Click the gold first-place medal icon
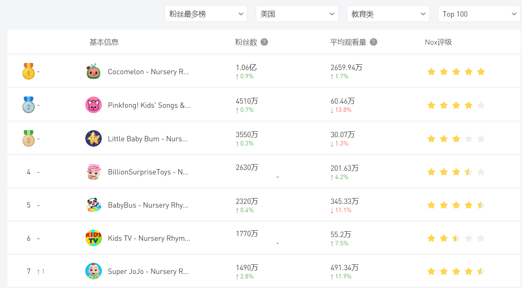The width and height of the screenshot is (522, 288). tap(28, 72)
